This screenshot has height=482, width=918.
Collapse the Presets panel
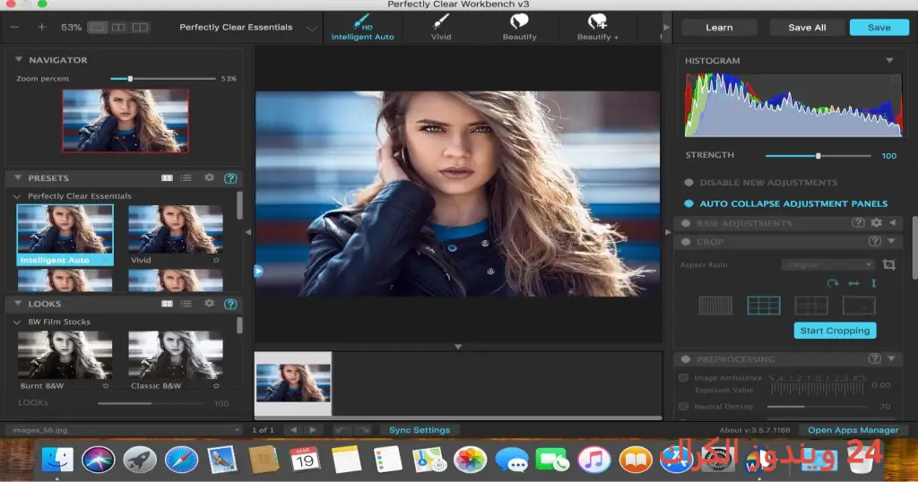18,177
